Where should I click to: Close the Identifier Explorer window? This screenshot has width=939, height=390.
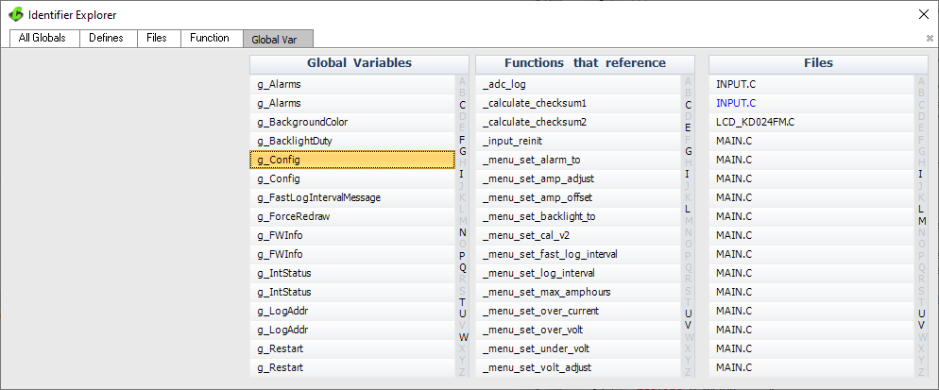(923, 14)
